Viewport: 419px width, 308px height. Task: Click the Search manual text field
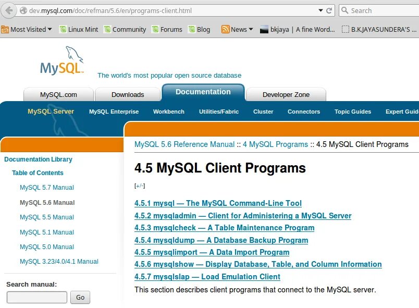[x=37, y=297]
